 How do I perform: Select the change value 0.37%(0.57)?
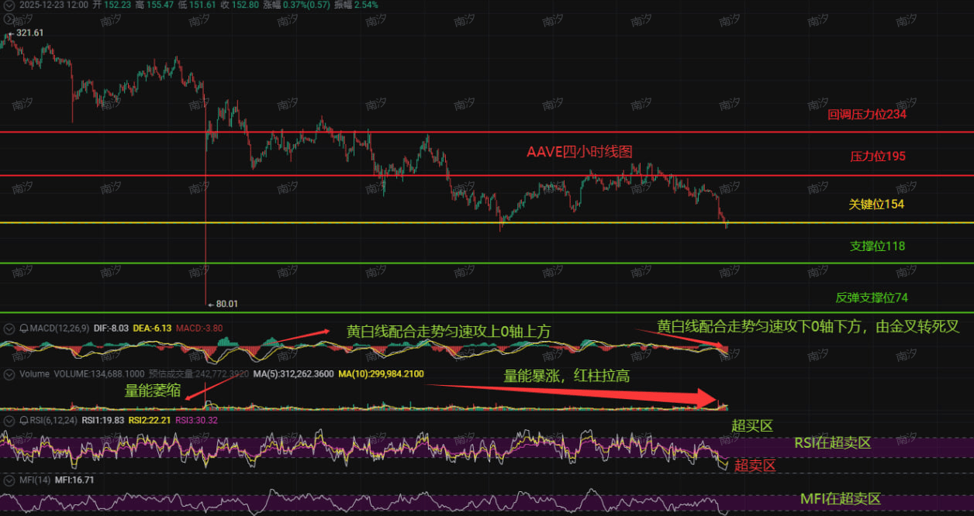(306, 5)
